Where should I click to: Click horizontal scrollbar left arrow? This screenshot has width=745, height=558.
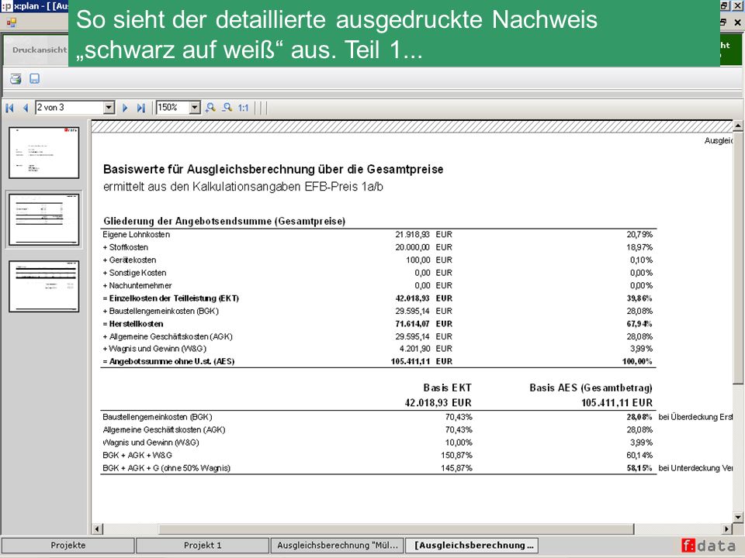[x=97, y=529]
